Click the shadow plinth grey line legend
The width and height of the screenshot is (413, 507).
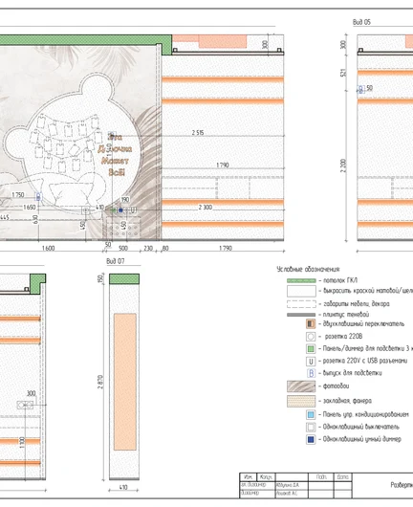click(301, 315)
